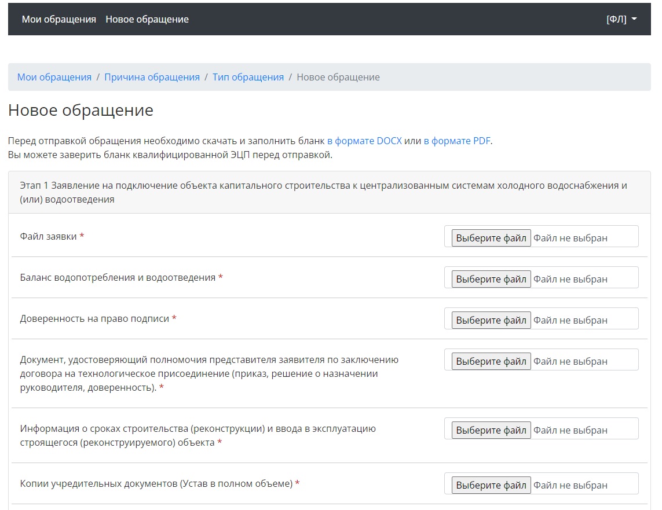Go back to Причина обращения breadcrumb

[x=152, y=77]
